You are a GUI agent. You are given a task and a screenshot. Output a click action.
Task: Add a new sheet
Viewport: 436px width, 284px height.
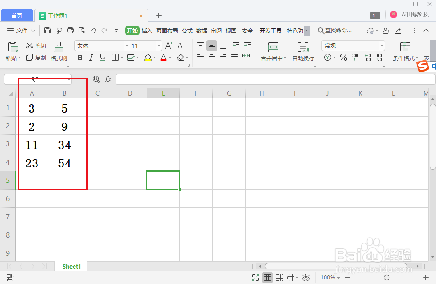[93, 266]
